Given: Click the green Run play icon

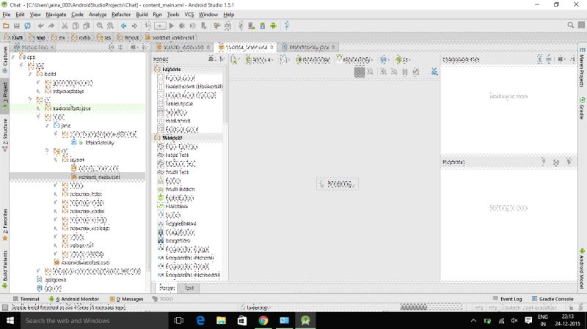Looking at the screenshot, I should (x=172, y=26).
